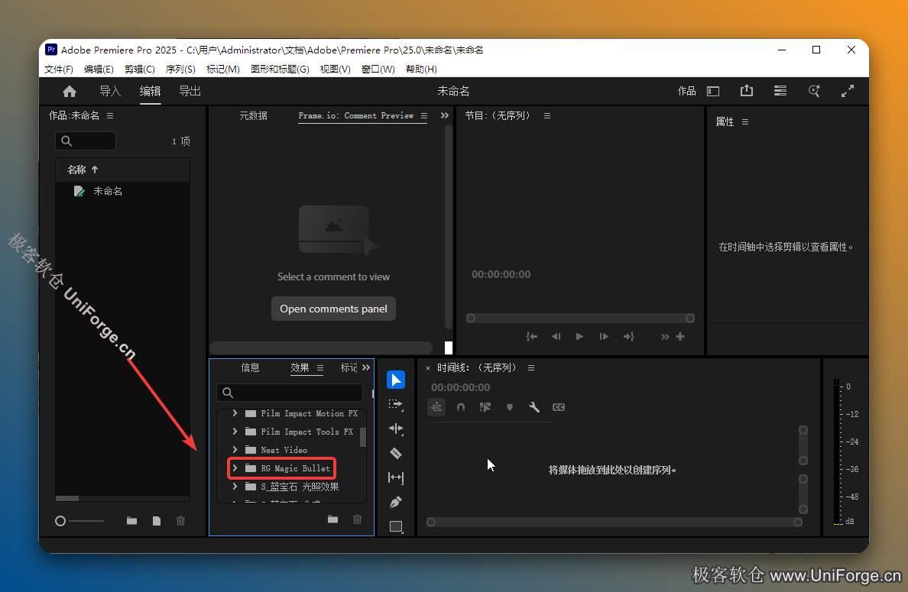
Task: Add a marker in the timeline
Action: (510, 407)
